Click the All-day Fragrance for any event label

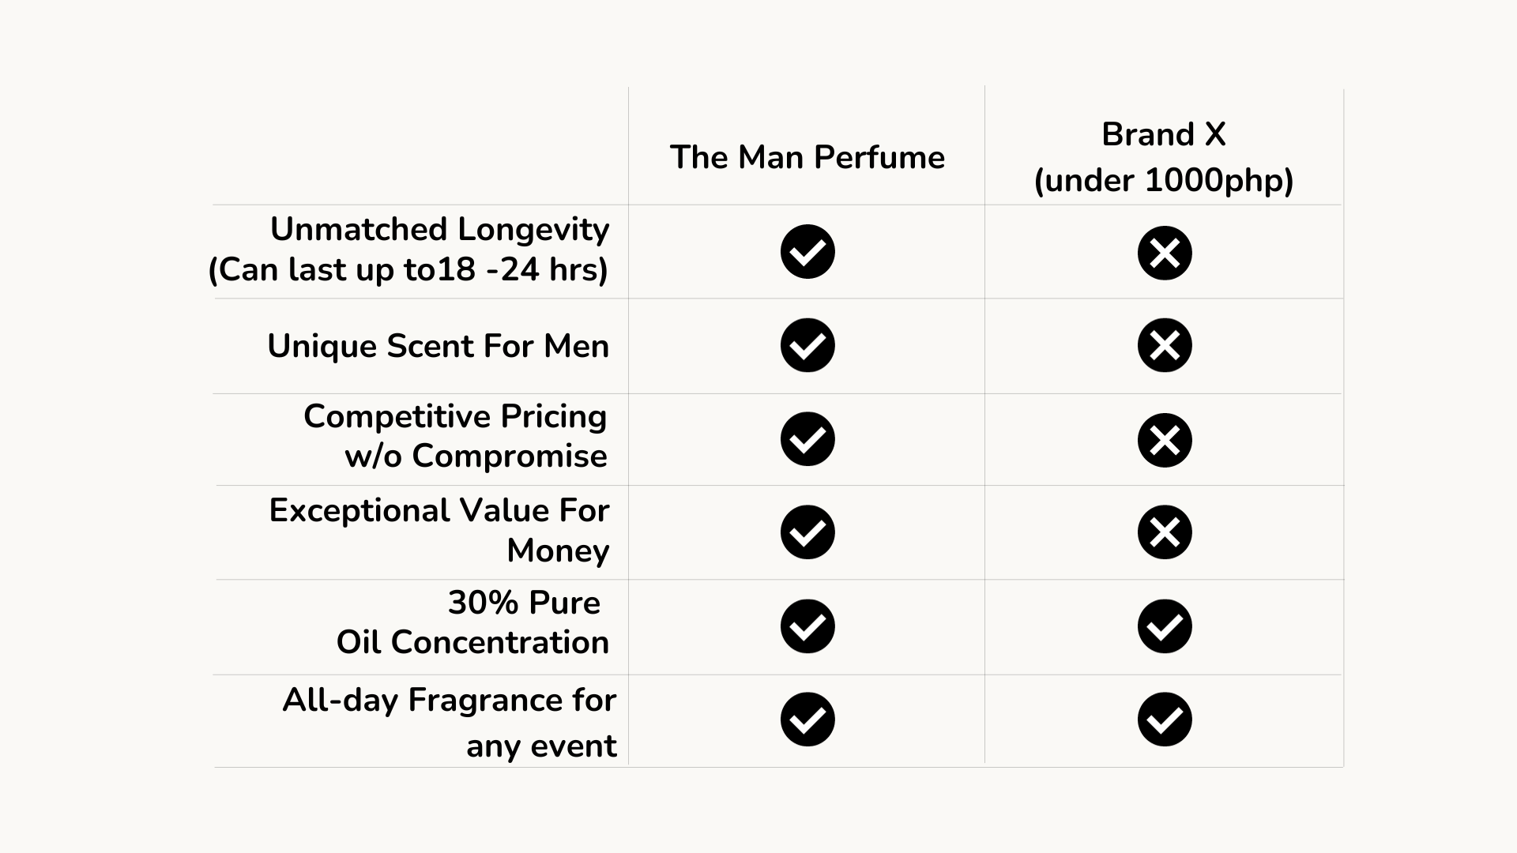tap(450, 722)
